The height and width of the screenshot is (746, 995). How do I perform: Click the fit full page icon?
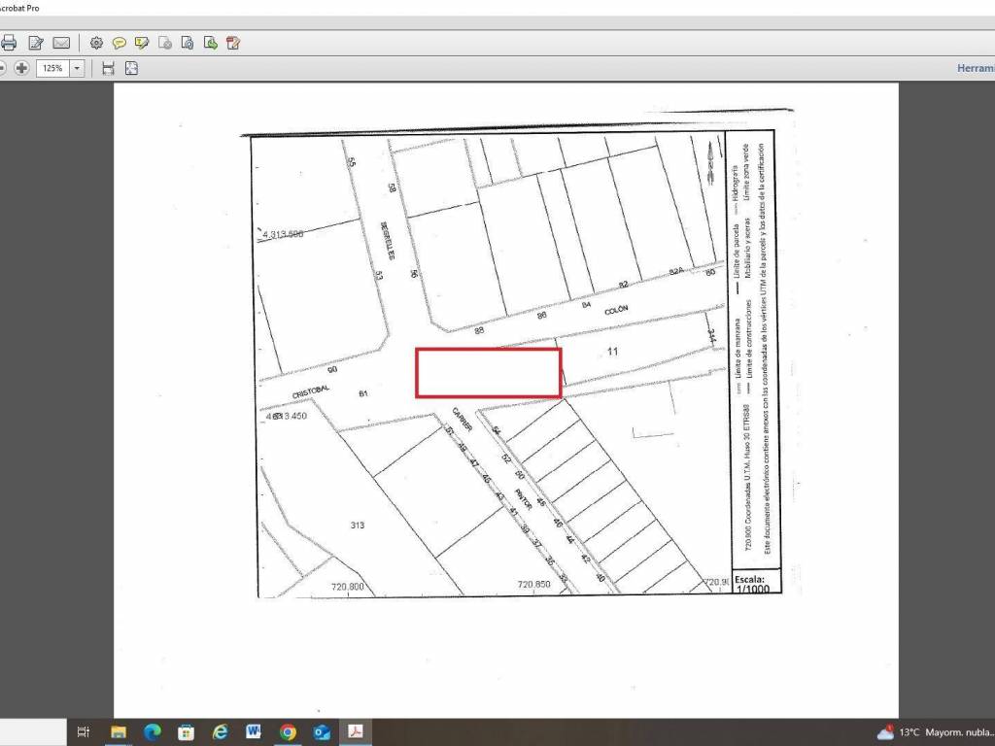pyautogui.click(x=131, y=68)
